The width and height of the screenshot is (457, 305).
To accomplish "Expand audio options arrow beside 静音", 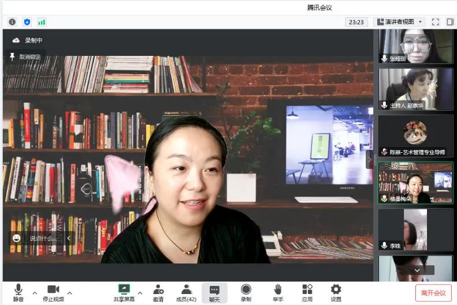I will [x=35, y=292].
